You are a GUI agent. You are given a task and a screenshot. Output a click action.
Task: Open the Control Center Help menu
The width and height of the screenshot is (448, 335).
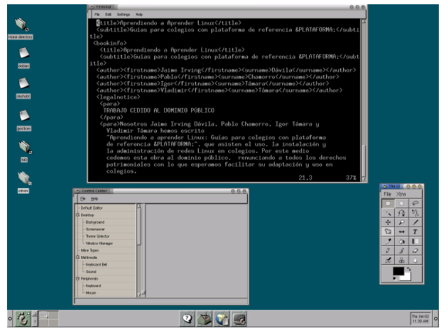94,199
